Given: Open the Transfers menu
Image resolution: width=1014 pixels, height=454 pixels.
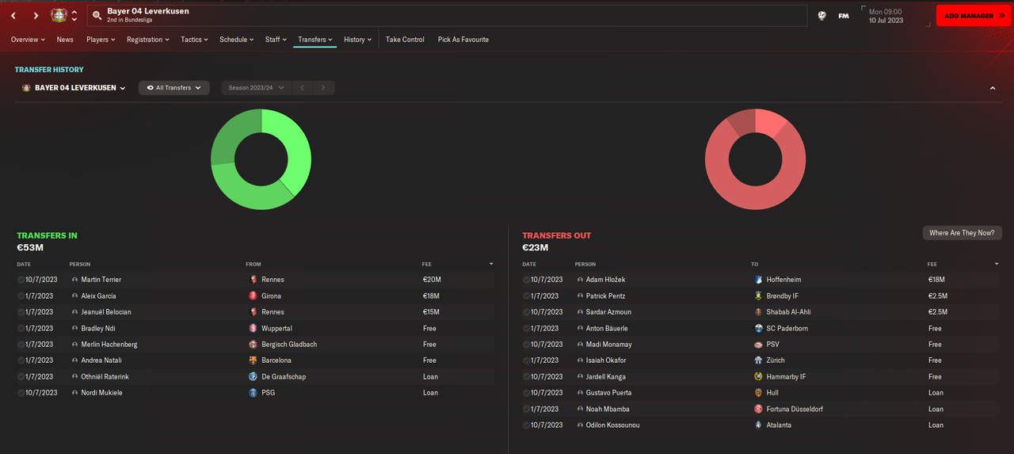Looking at the screenshot, I should pos(315,40).
